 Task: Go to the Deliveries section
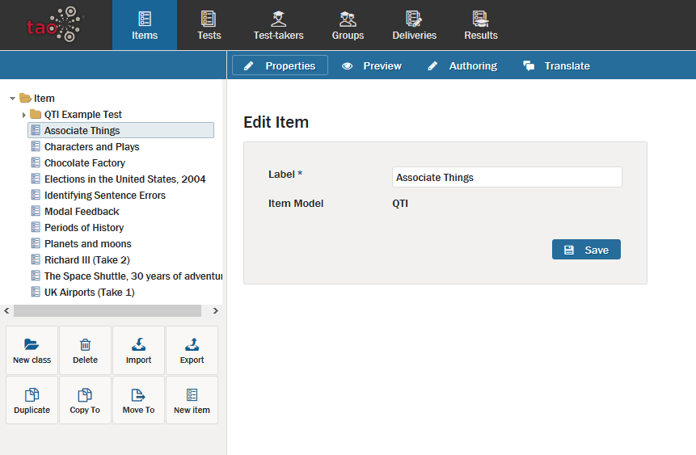pyautogui.click(x=414, y=25)
